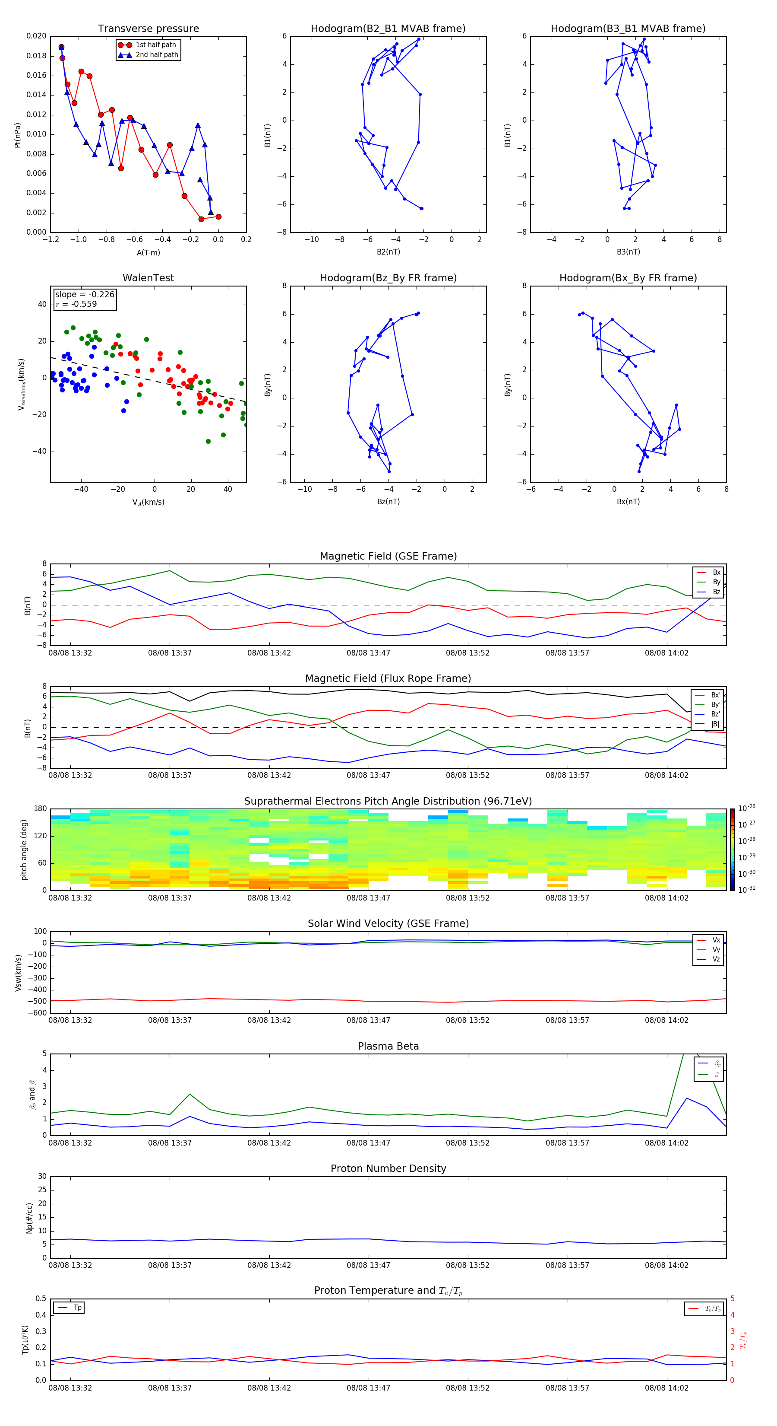Click the 'pitch angle (deg)' axis label
The image size is (777, 1426).
point(24,850)
